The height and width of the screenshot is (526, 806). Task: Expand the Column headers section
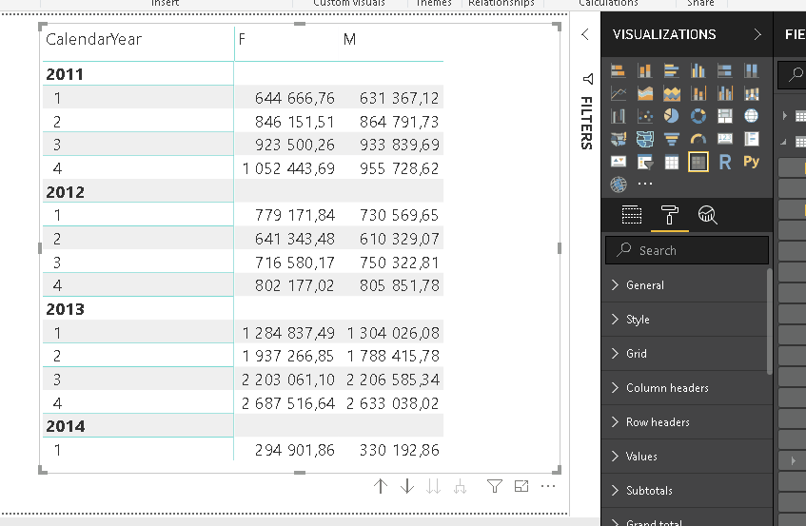687,388
